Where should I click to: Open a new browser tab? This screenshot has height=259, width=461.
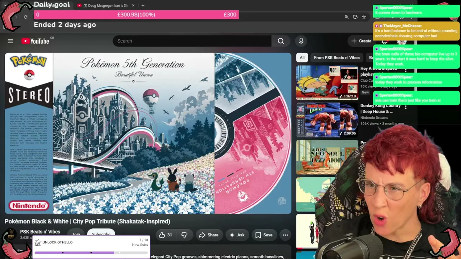[143, 5]
